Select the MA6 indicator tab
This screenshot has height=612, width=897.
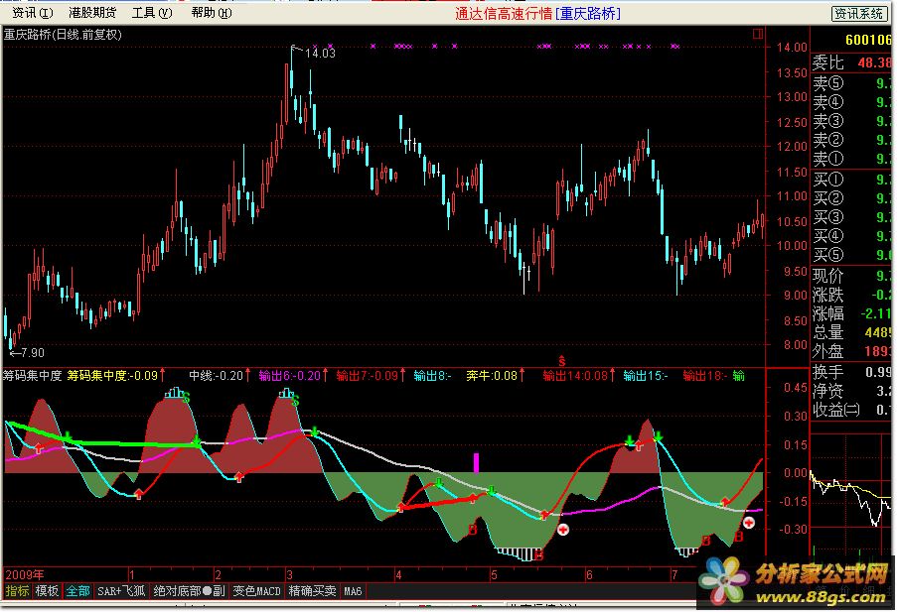[353, 591]
